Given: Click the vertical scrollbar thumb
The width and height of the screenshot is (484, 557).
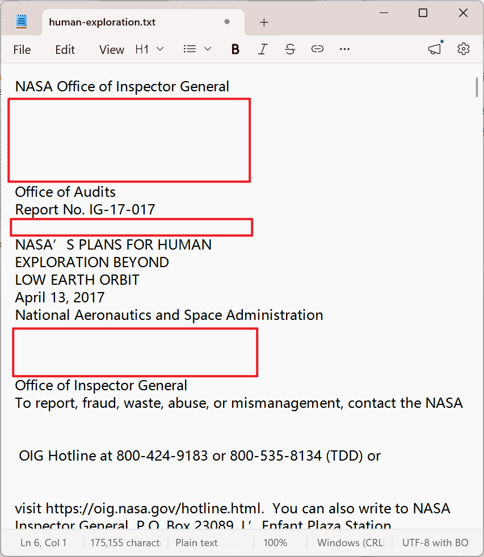Looking at the screenshot, I should point(477,87).
